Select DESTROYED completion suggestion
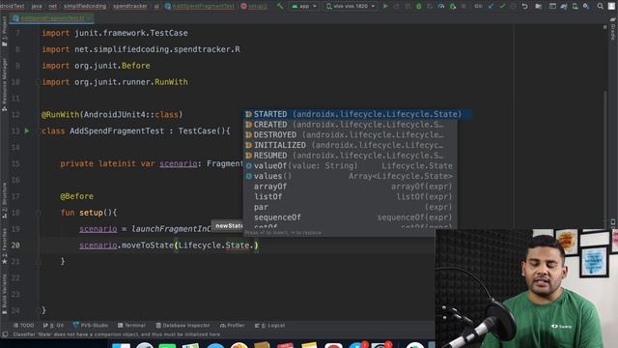 point(350,134)
